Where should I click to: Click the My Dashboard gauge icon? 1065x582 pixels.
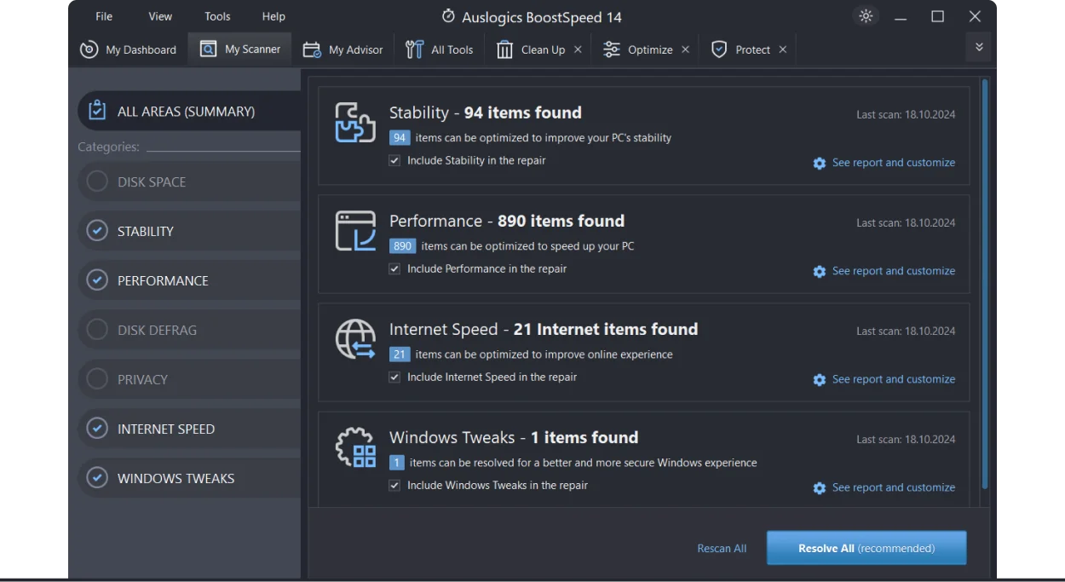click(x=89, y=49)
